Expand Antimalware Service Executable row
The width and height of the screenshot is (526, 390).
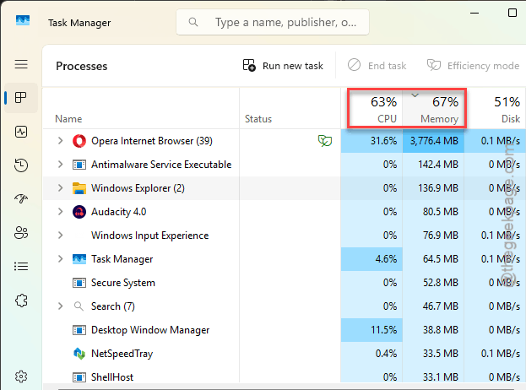click(61, 165)
